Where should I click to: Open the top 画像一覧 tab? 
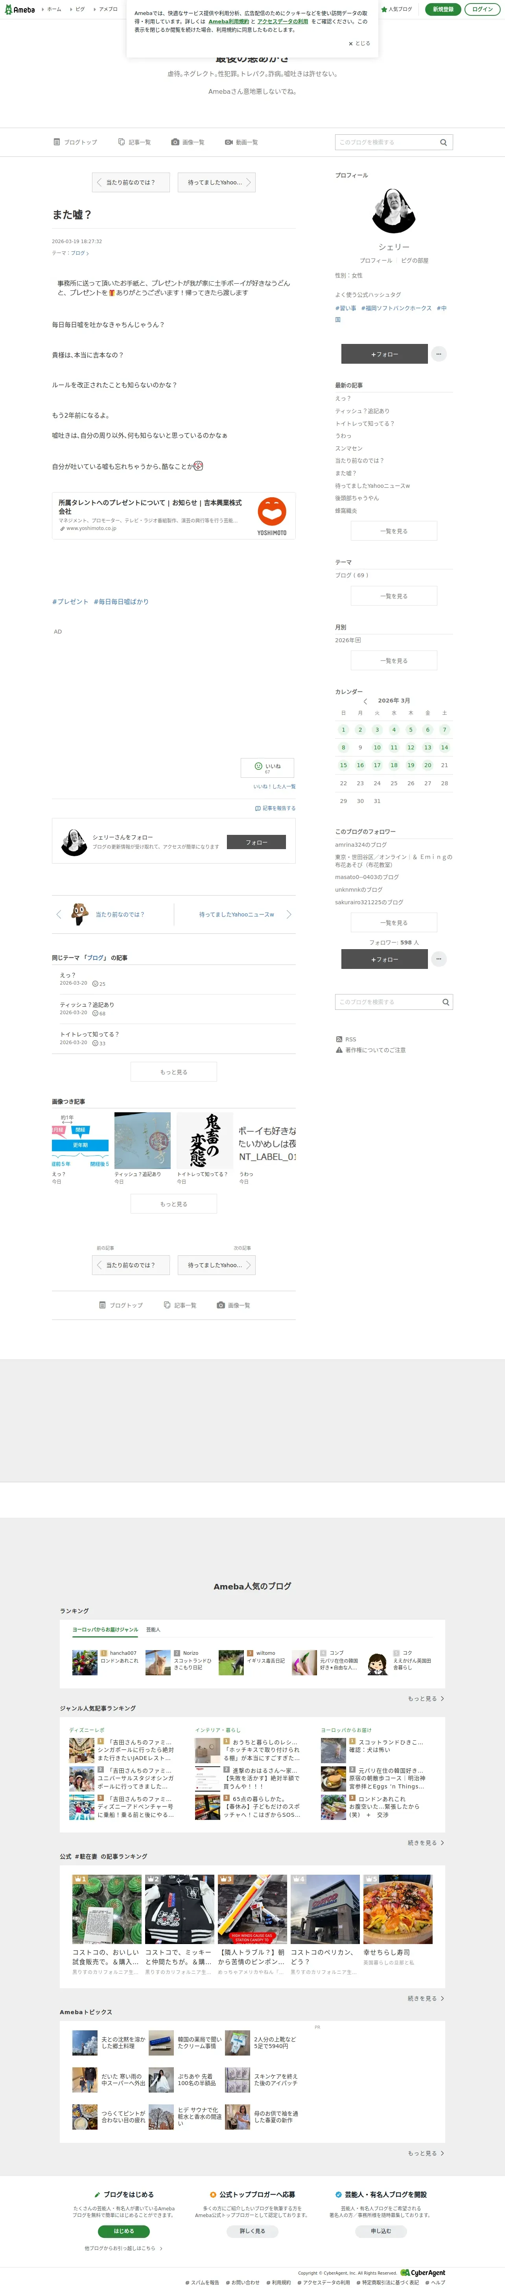coord(188,142)
